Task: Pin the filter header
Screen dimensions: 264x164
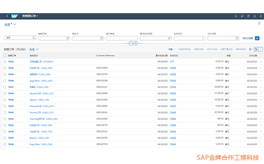Action: coord(135,43)
